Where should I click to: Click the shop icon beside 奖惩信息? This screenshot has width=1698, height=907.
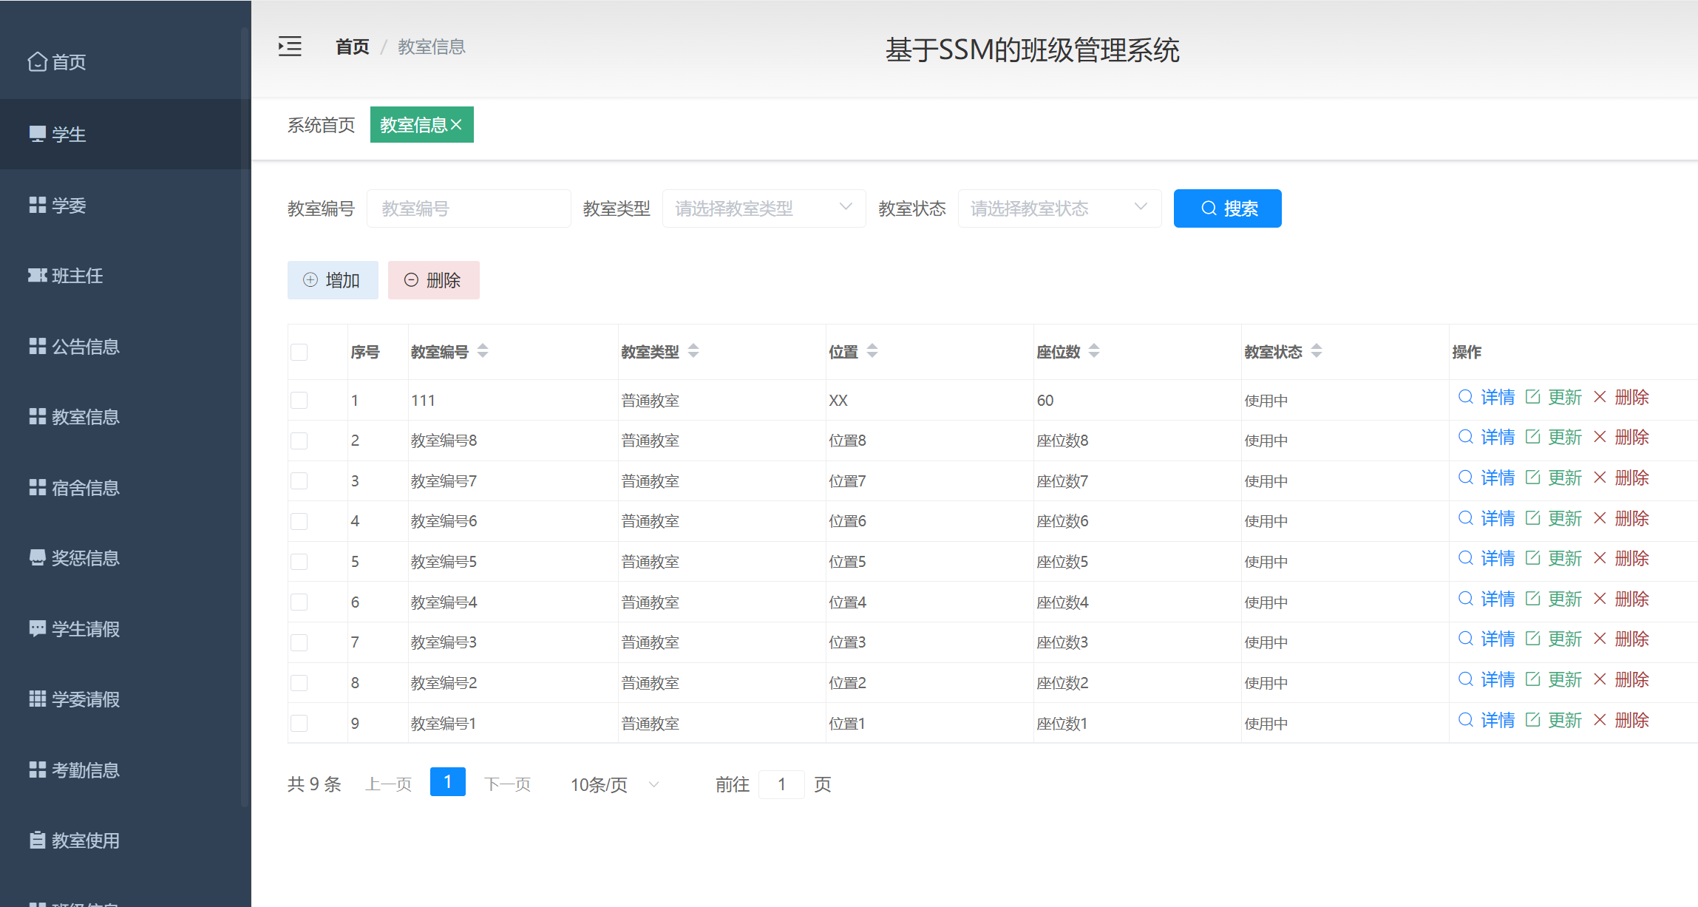(37, 558)
